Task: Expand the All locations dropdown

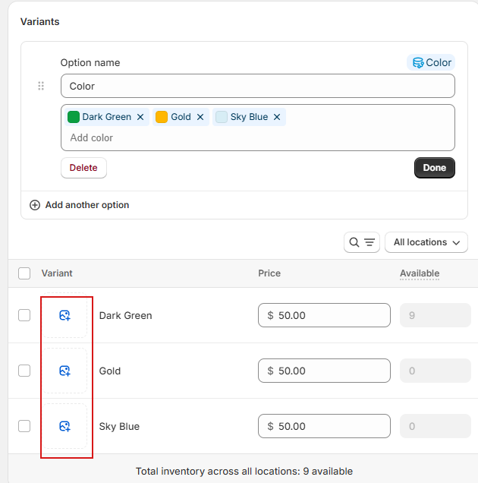Action: click(426, 242)
